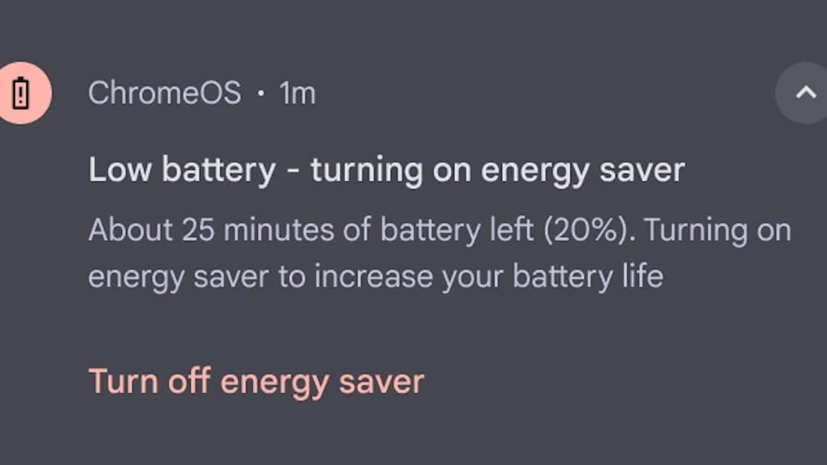Select the notification title about low battery
This screenshot has width=827, height=465.
click(386, 170)
